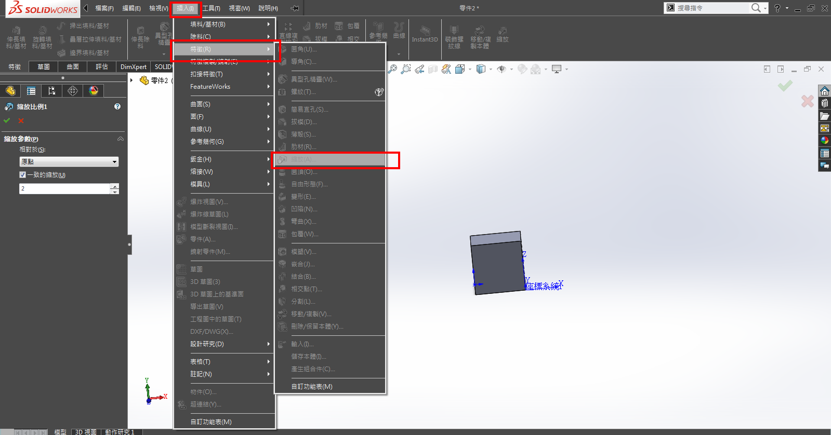Open Hide/Show Items eye icon

click(502, 69)
